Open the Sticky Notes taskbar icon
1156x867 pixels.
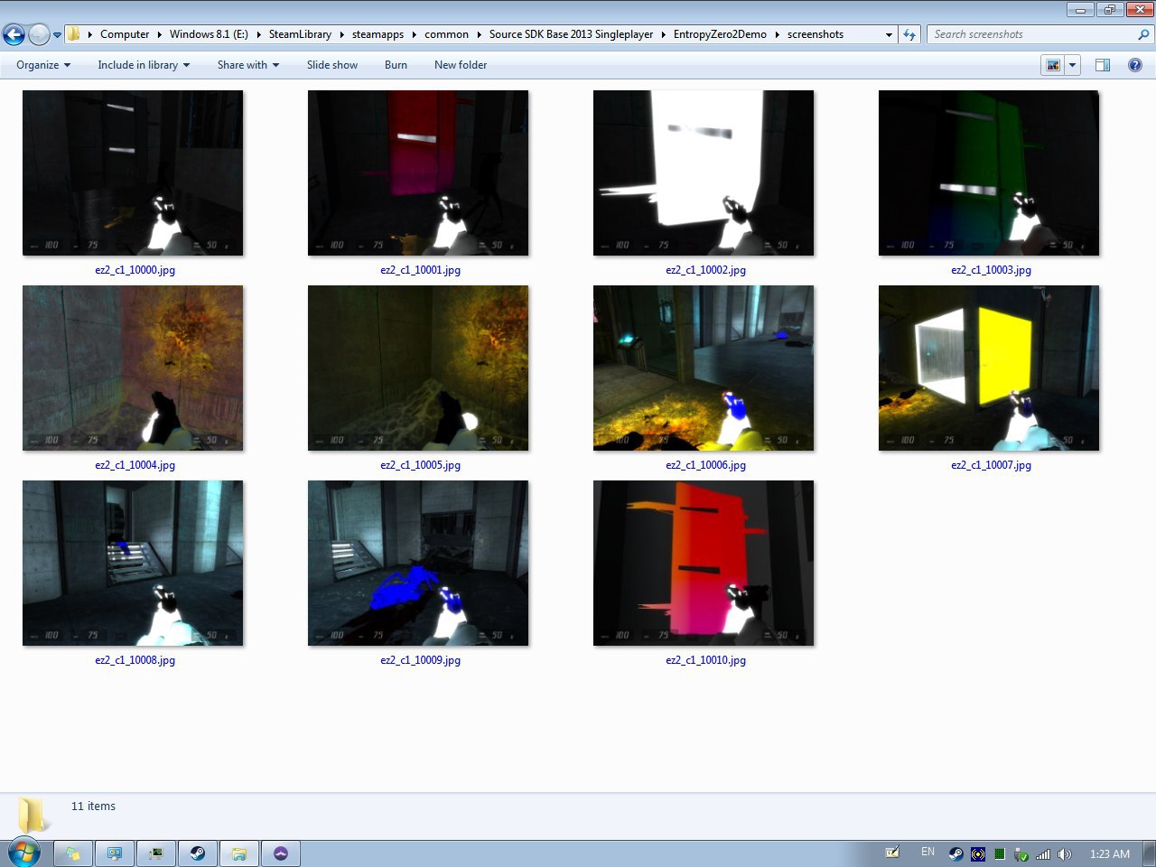click(73, 853)
